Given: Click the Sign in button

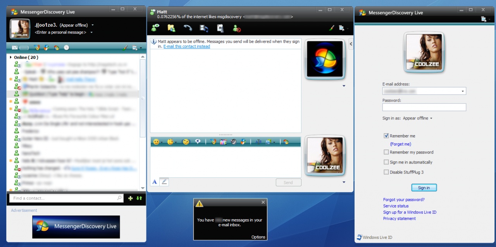Looking at the screenshot, I should pos(424,188).
